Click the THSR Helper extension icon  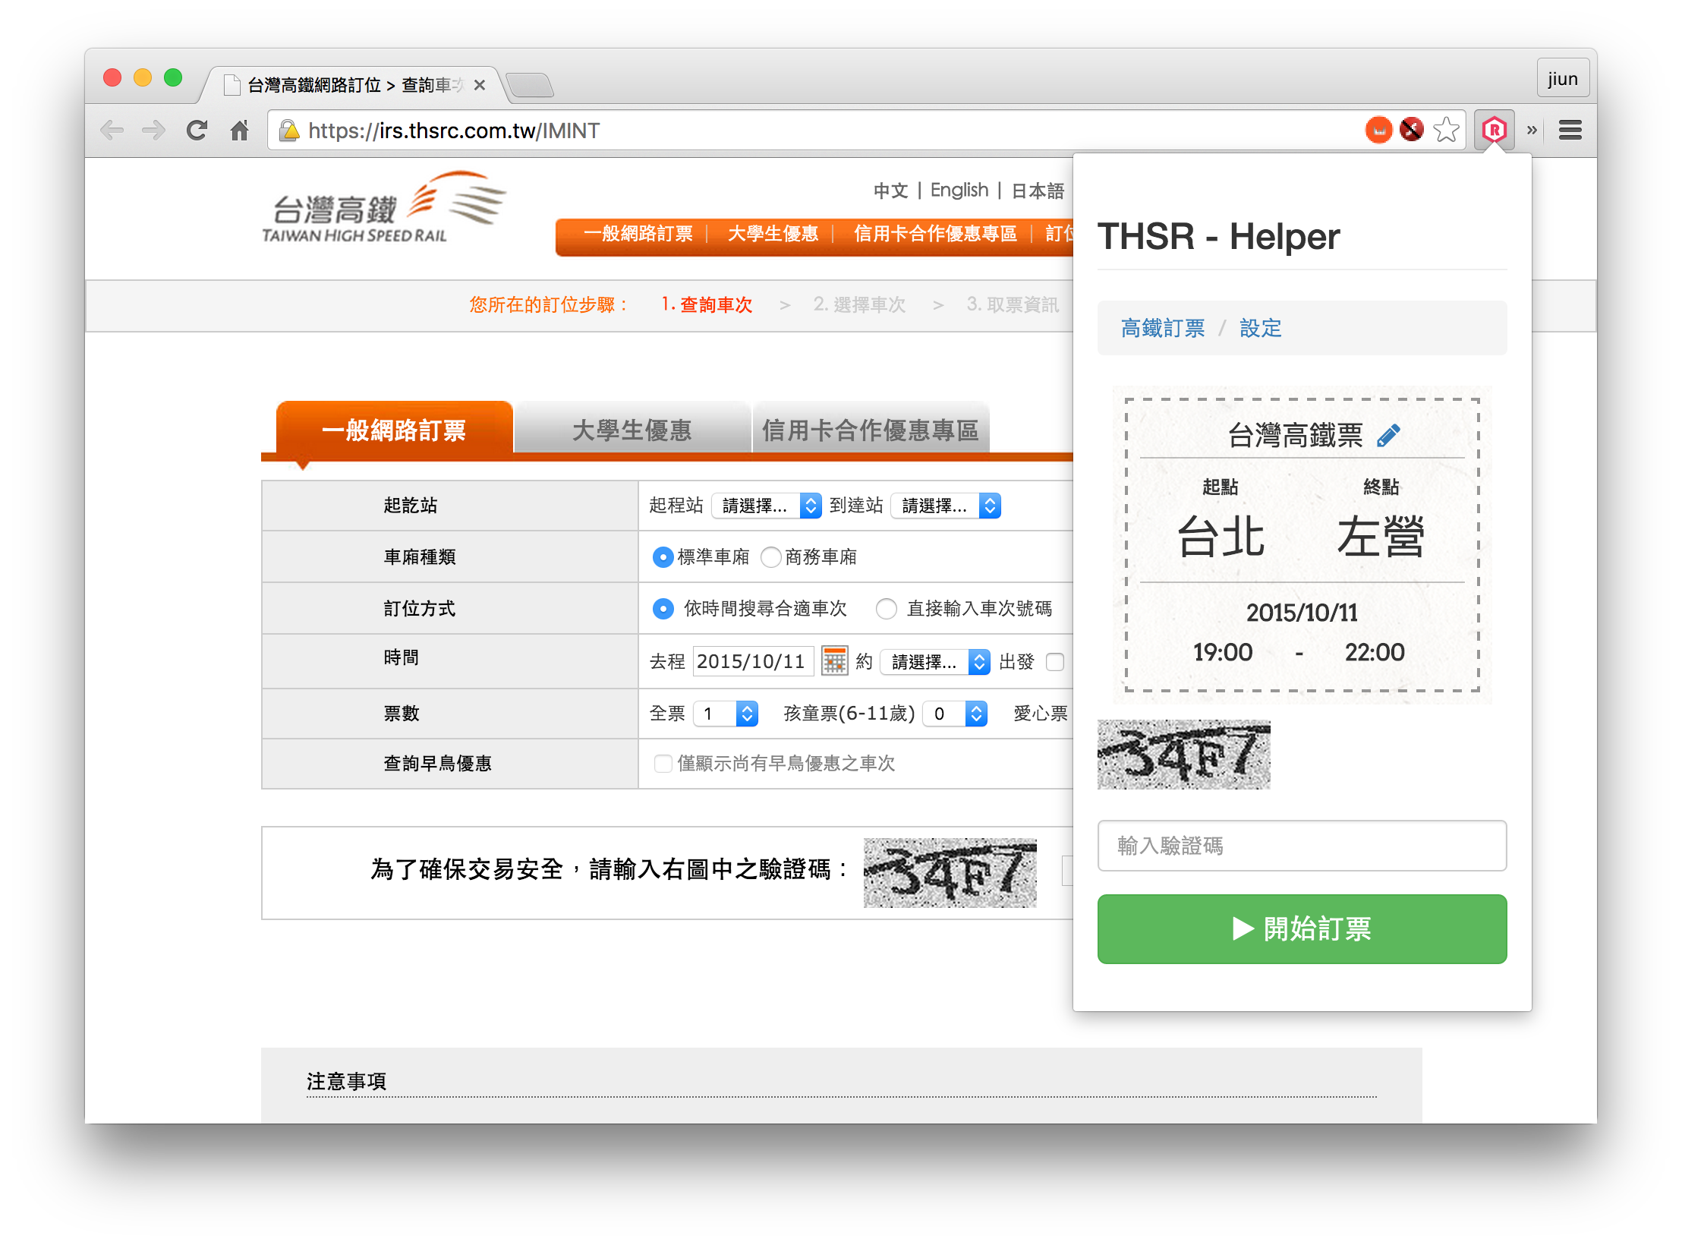1494,131
